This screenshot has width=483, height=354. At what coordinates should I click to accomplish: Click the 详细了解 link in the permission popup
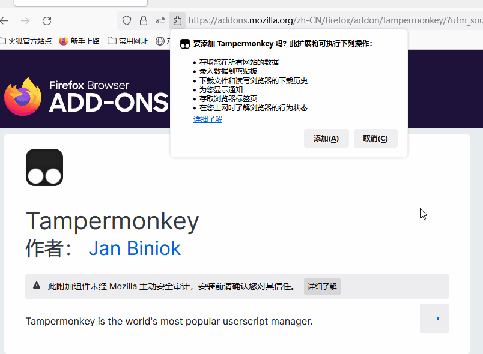[208, 119]
